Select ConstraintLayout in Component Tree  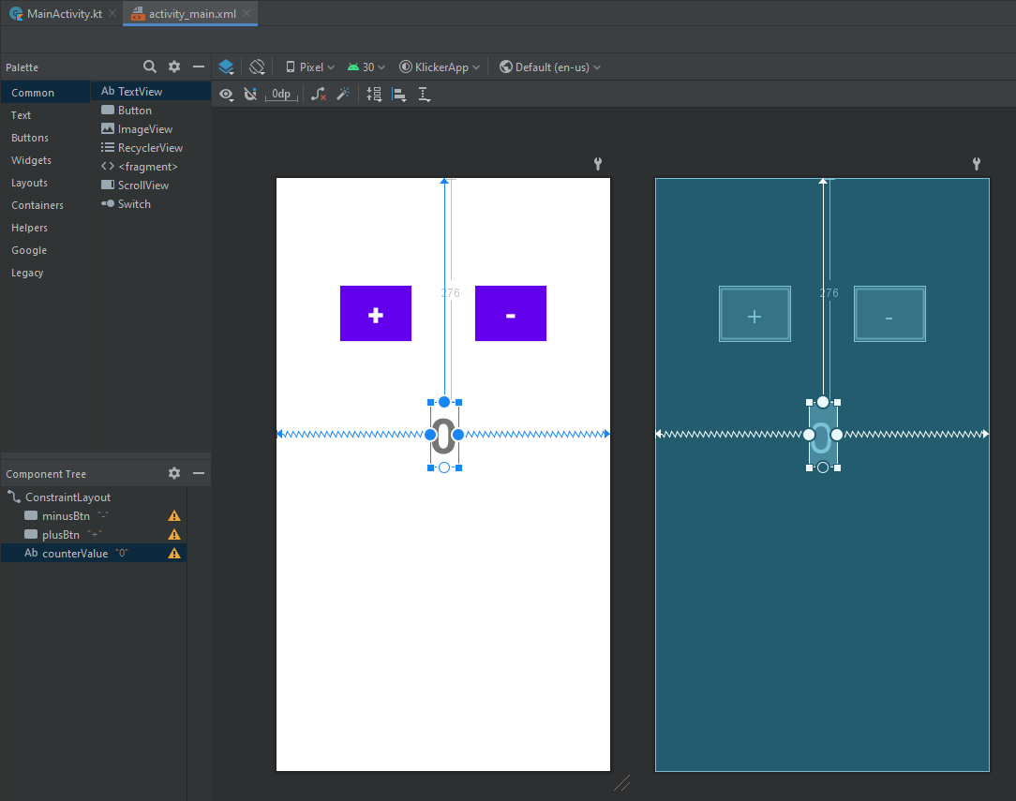(x=94, y=497)
